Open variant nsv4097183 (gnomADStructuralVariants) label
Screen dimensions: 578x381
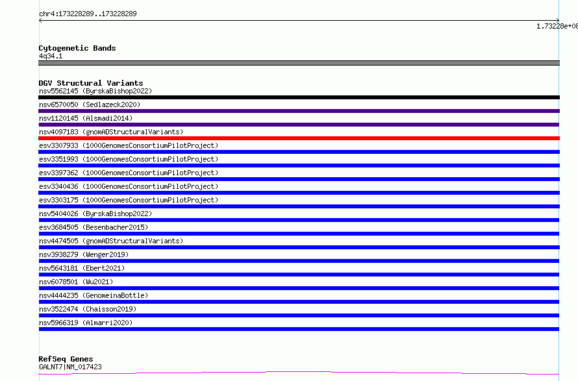pyautogui.click(x=111, y=132)
